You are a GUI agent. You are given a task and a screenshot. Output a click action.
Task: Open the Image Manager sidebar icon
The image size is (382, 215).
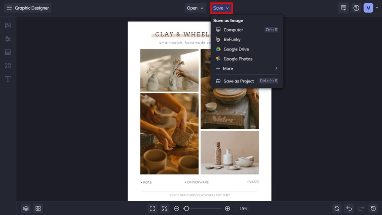(8, 25)
